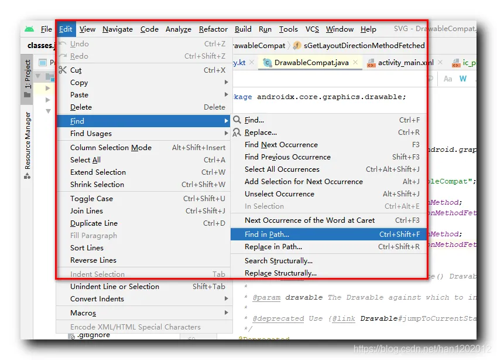
Task: Toggle the Words W search option
Action: (463, 79)
